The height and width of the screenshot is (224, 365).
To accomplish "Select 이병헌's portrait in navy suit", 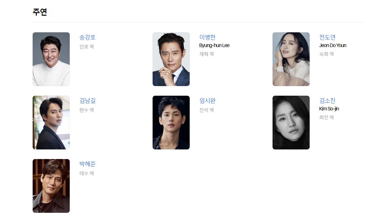I will point(171,59).
